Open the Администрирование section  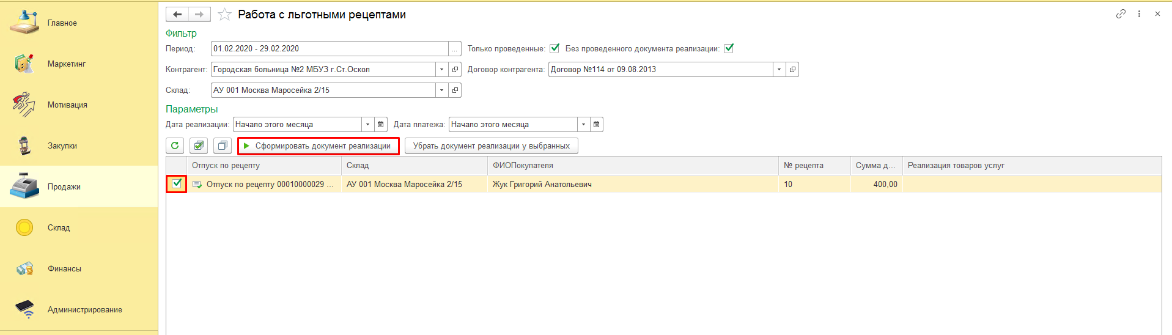tap(84, 309)
